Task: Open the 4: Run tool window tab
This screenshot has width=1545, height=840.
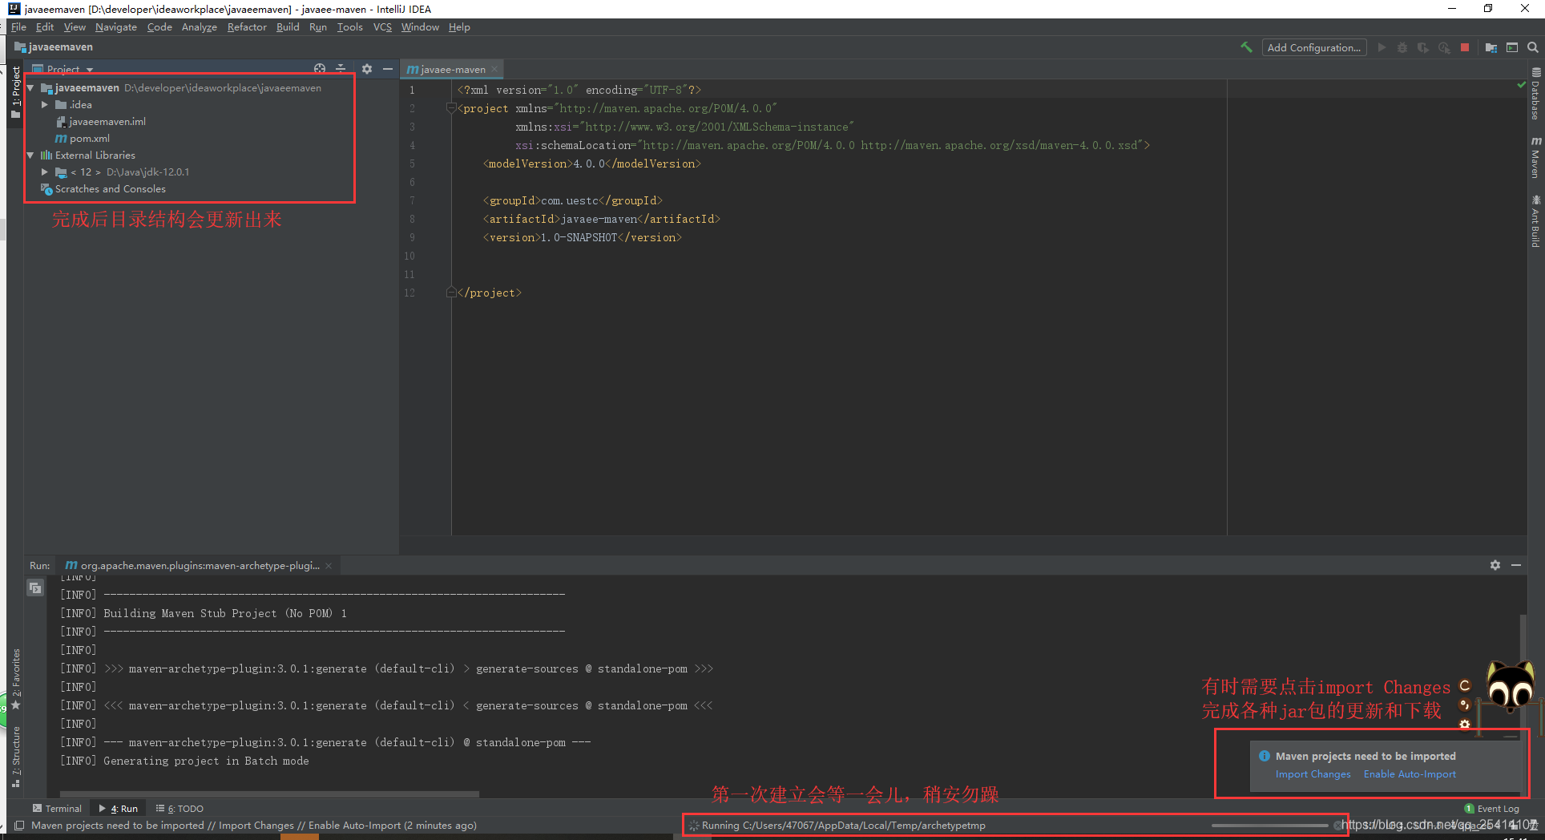Action: (118, 809)
